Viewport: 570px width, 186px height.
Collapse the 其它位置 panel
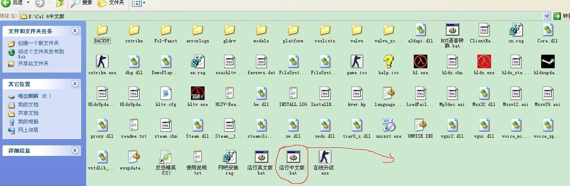coord(75,84)
